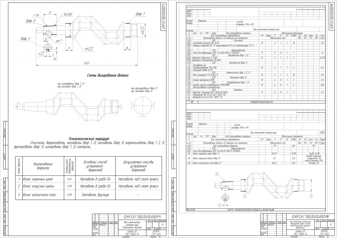Click the defect cell 'Износ шпоночного паза'
The width and height of the screenshot is (337, 238).
click(39, 195)
